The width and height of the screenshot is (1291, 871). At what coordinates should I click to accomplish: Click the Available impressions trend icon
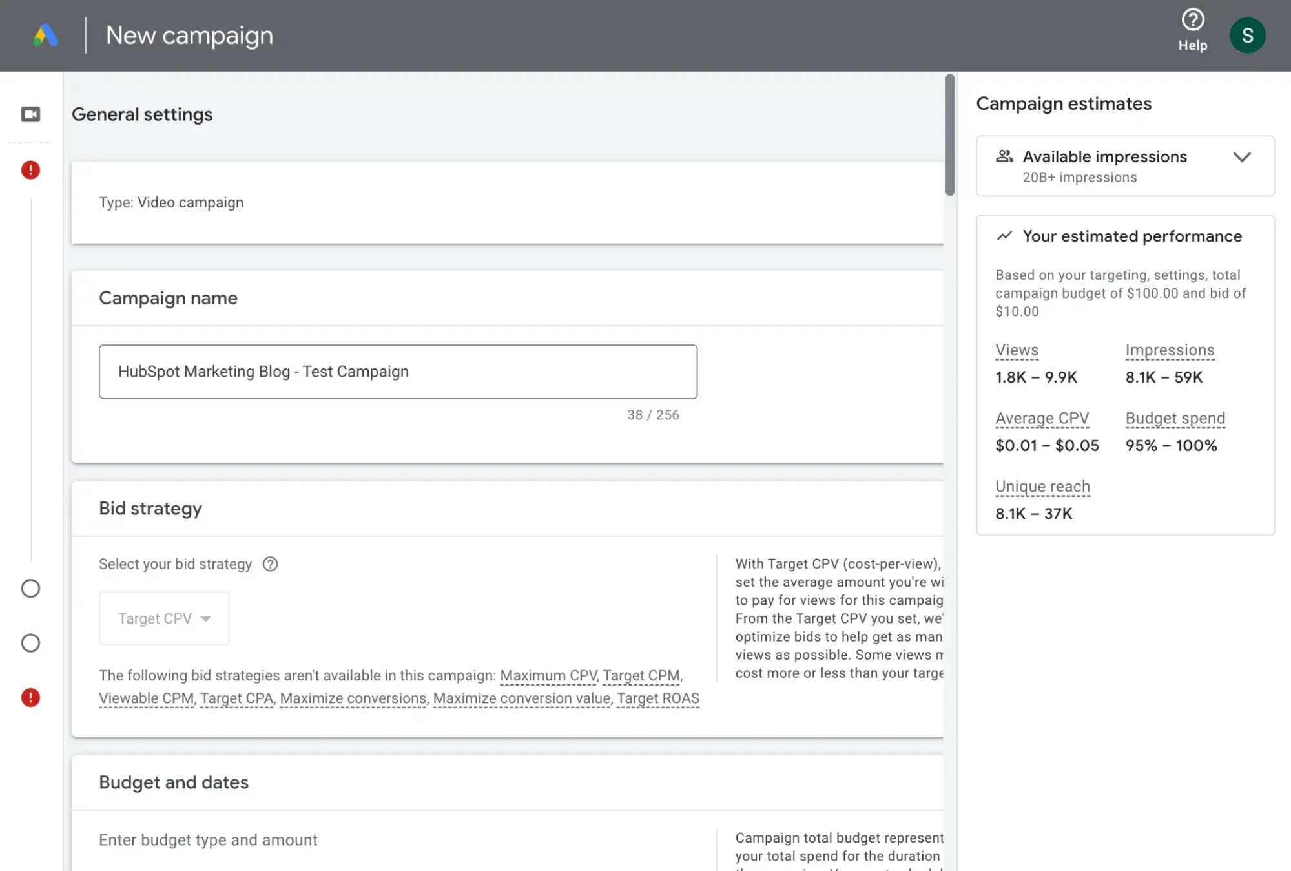(x=1006, y=156)
